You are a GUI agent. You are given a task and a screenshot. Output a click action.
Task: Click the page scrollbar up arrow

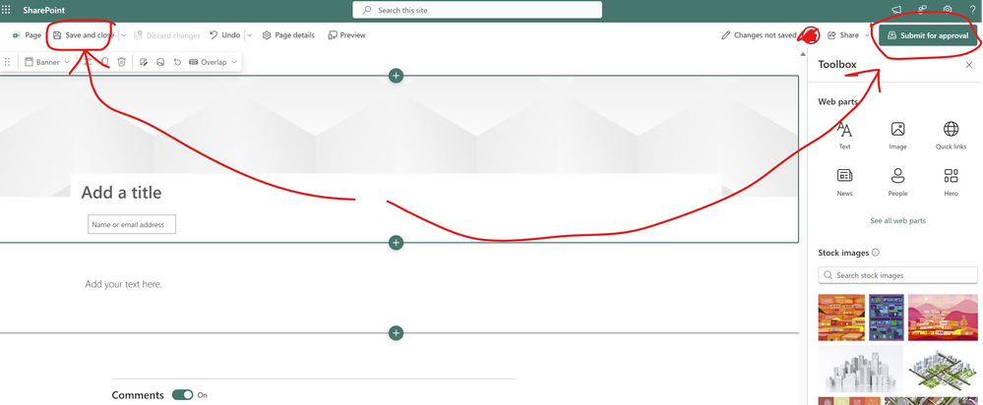coord(803,54)
